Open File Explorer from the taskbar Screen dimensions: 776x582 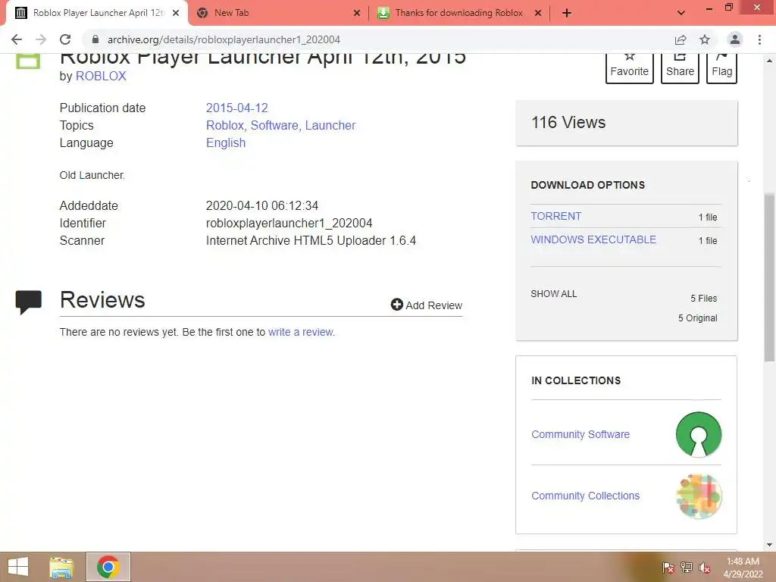61,567
